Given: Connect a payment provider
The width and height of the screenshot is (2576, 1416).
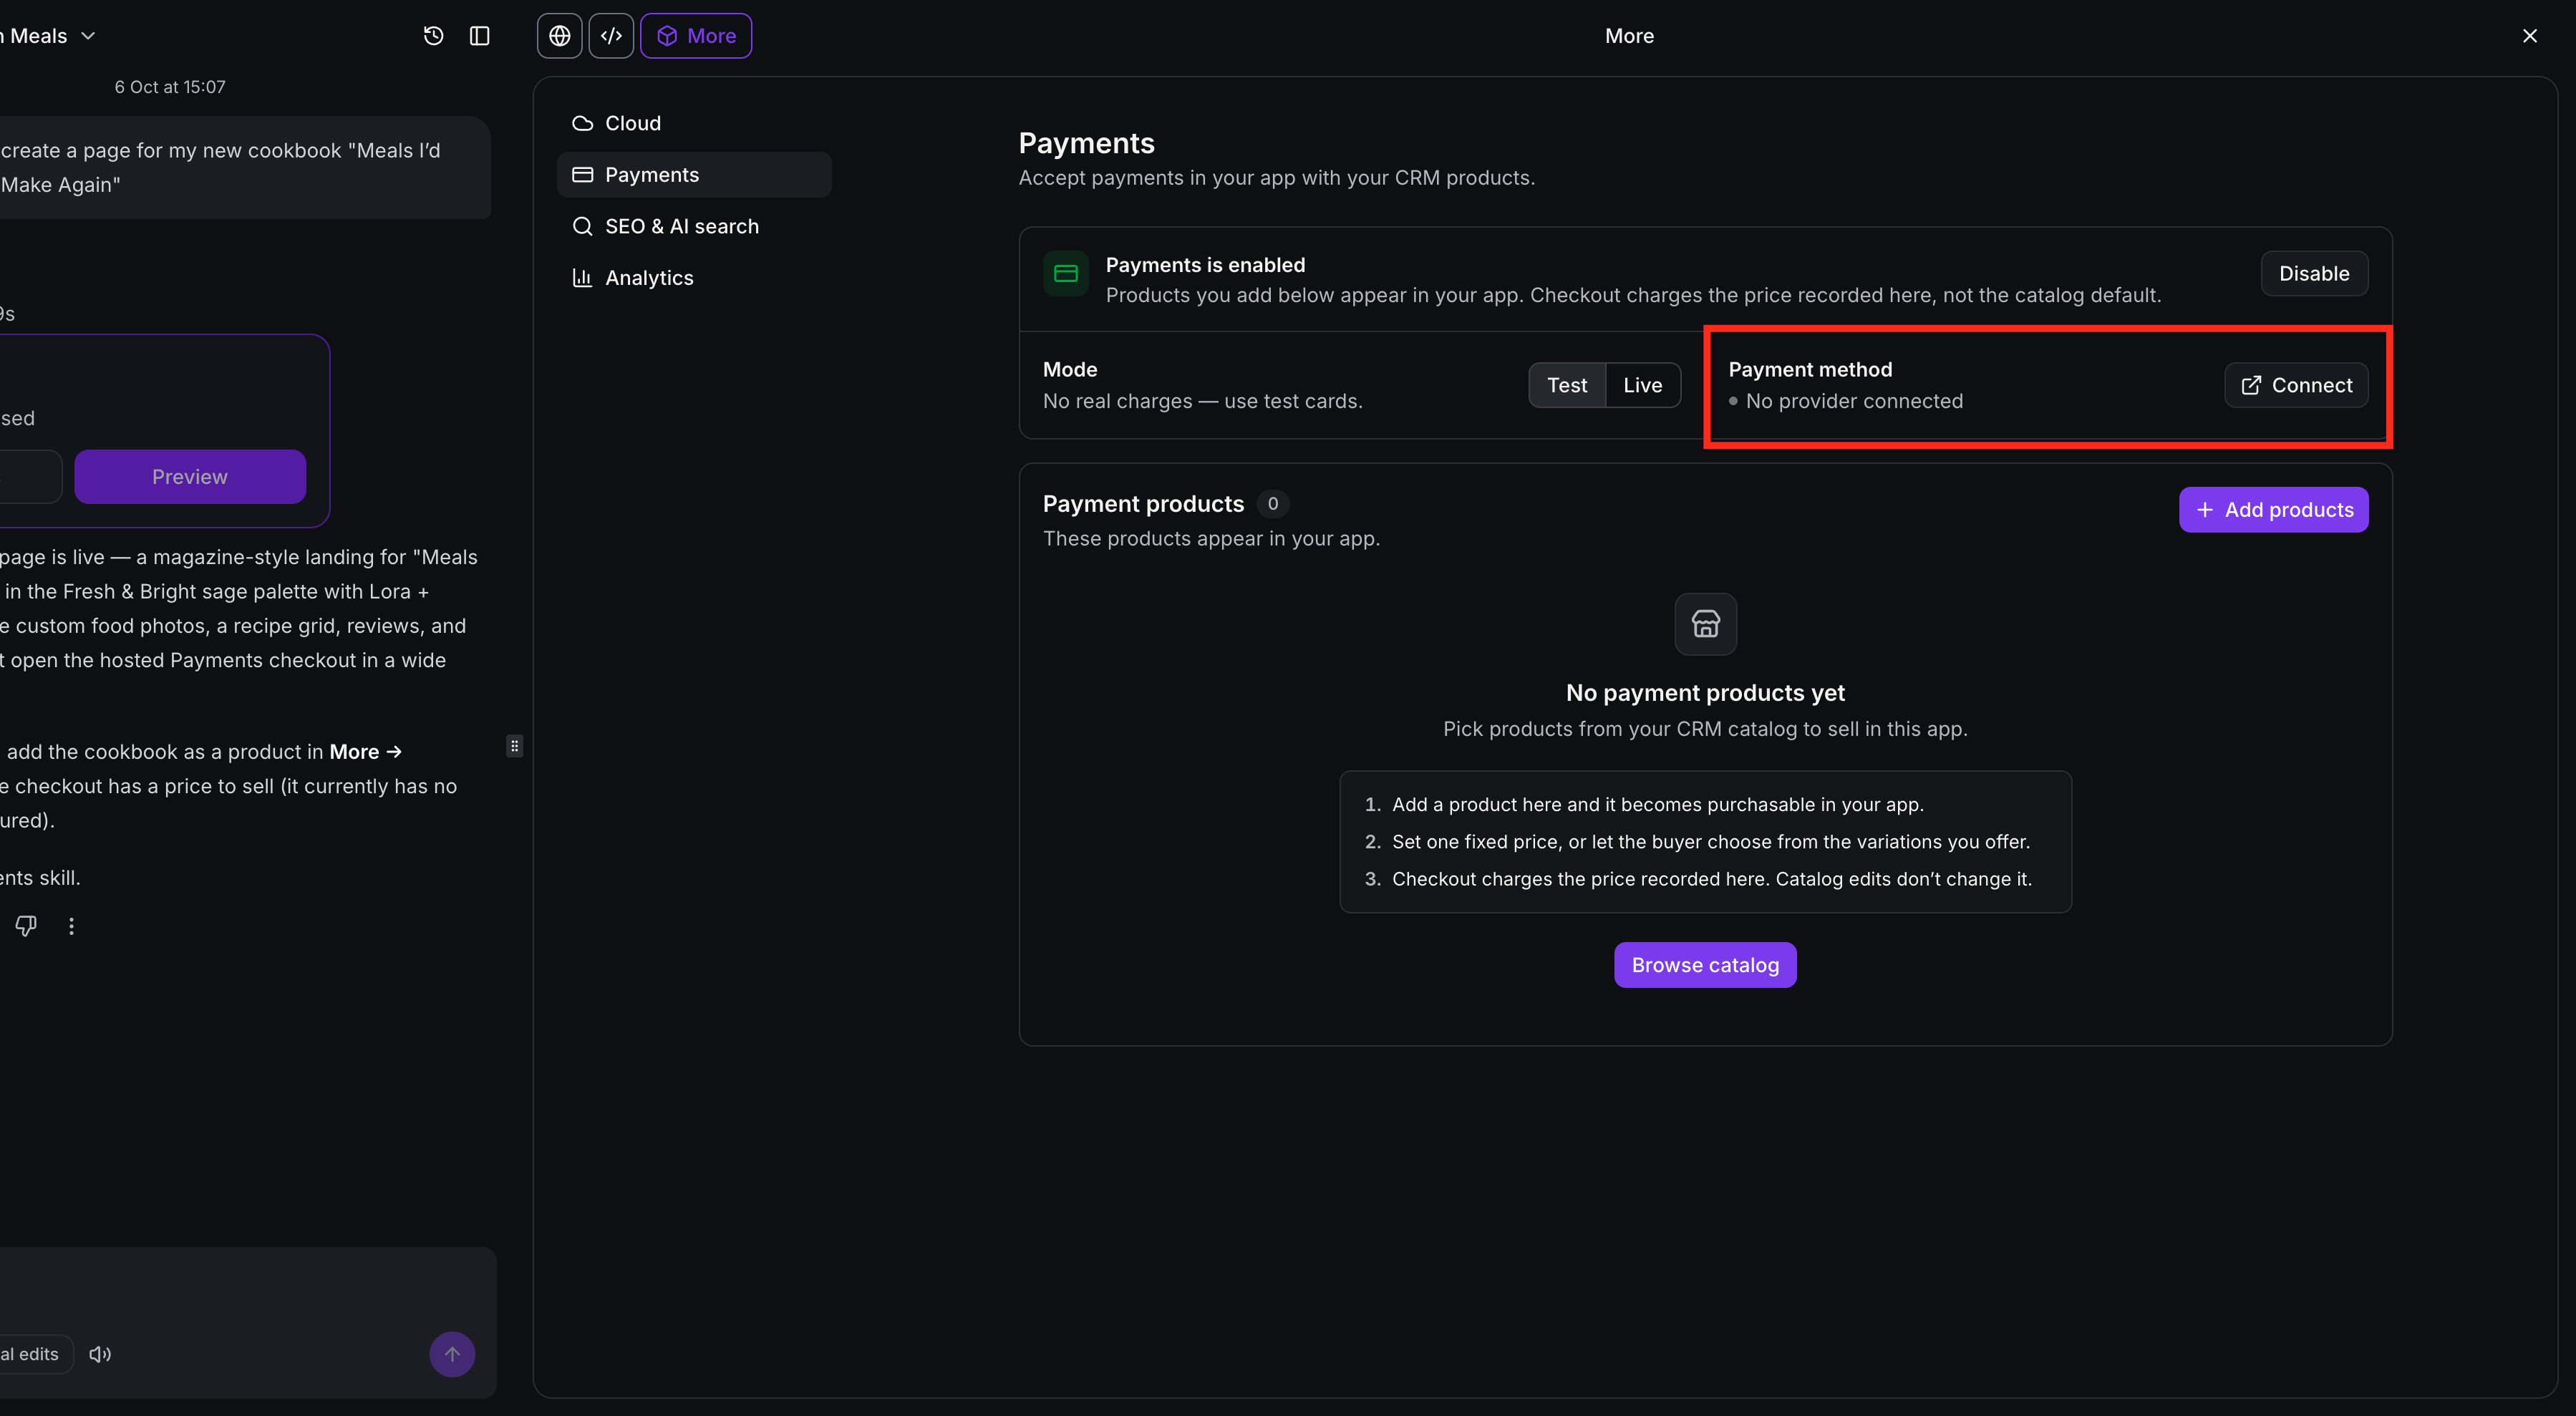Looking at the screenshot, I should click(2296, 385).
